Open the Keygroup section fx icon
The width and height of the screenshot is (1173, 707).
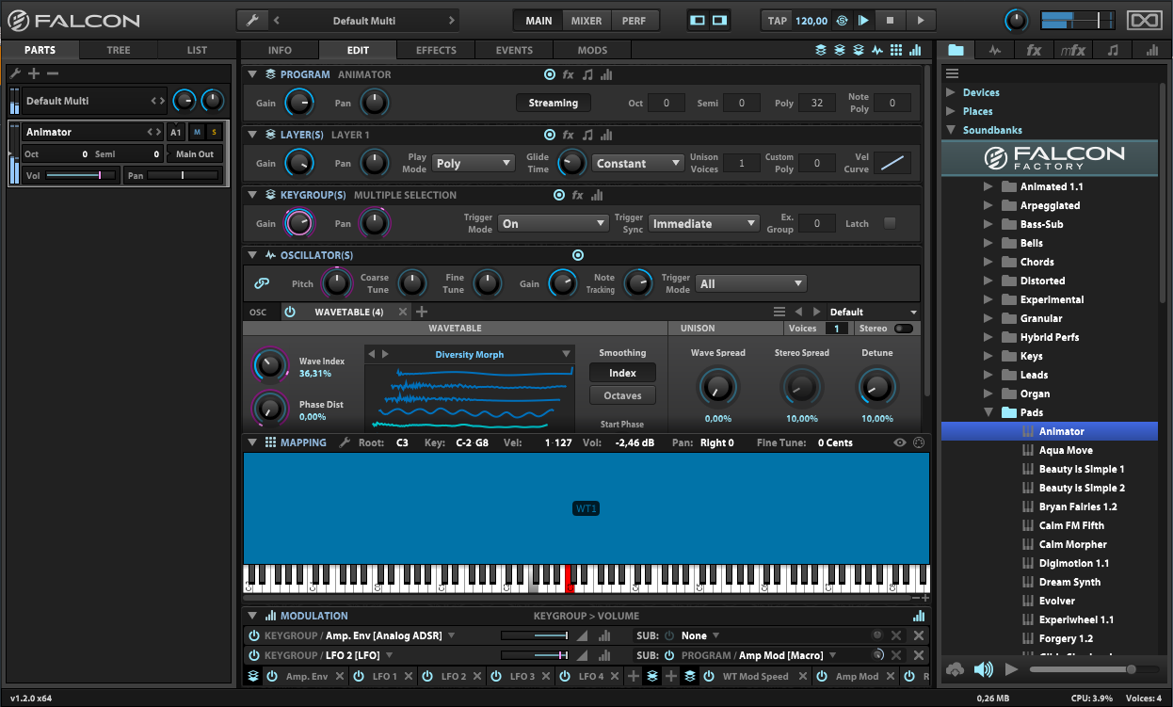(x=578, y=195)
